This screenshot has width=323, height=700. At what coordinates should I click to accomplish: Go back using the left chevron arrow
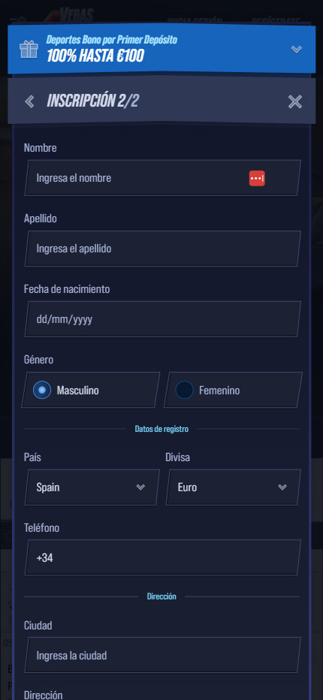coord(29,102)
